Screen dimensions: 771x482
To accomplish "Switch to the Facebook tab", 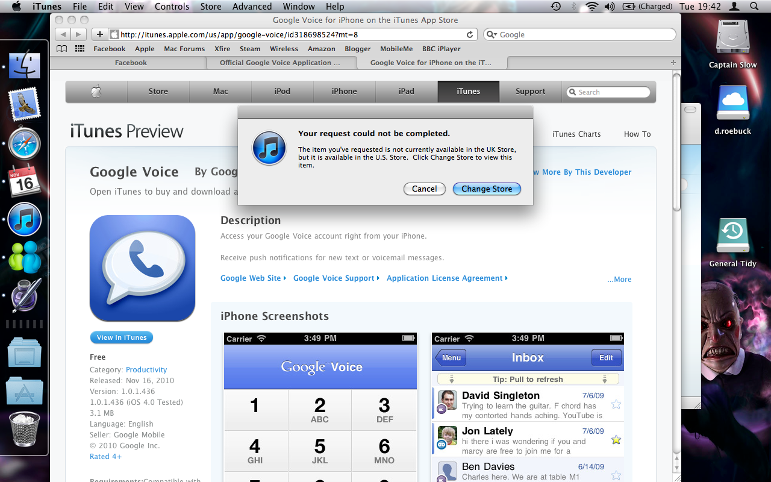I will click(x=131, y=63).
